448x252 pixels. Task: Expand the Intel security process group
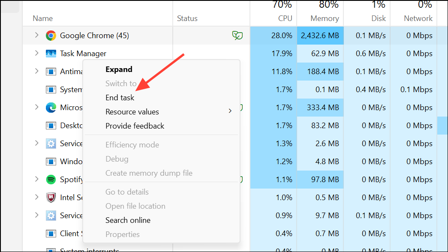click(x=37, y=197)
